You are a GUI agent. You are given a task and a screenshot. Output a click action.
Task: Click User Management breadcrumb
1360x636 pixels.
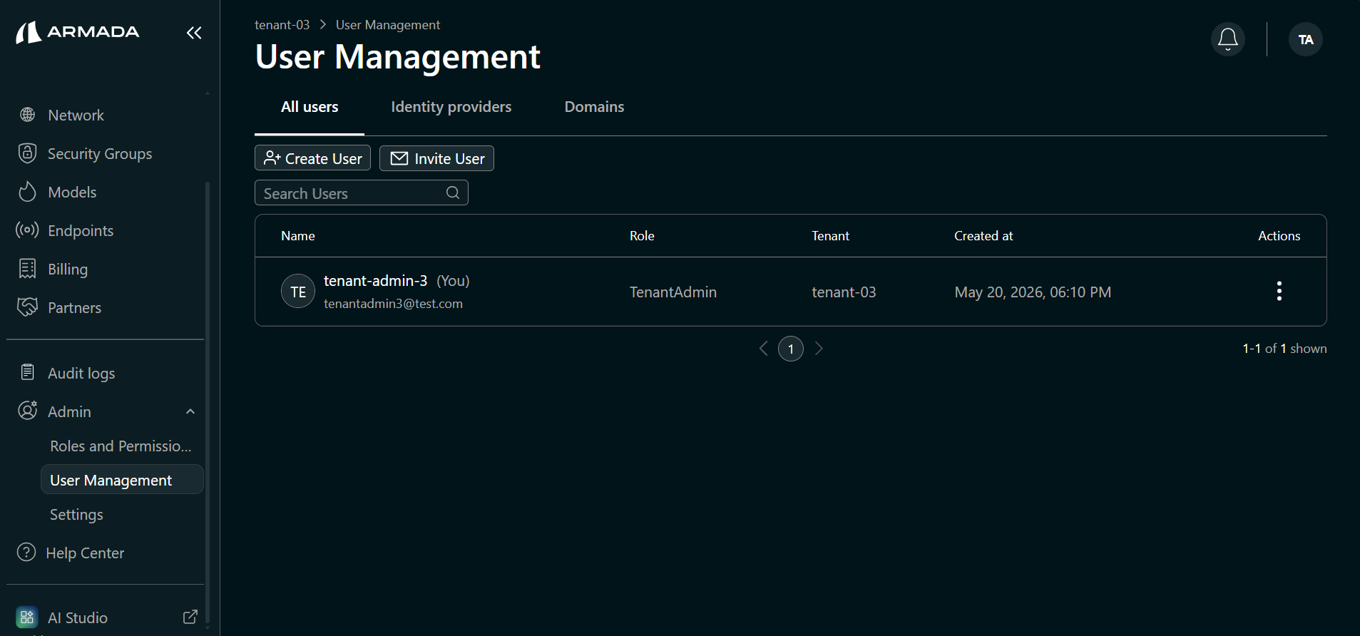point(387,25)
